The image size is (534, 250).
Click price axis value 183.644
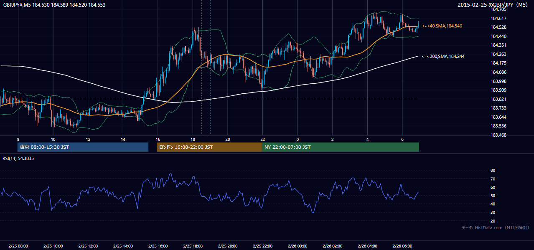[x=498, y=117]
